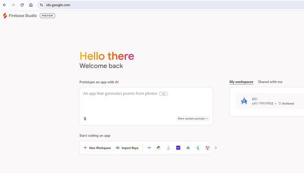The width and height of the screenshot is (304, 173).
Task: Switch to Shared with me tab
Action: click(270, 82)
